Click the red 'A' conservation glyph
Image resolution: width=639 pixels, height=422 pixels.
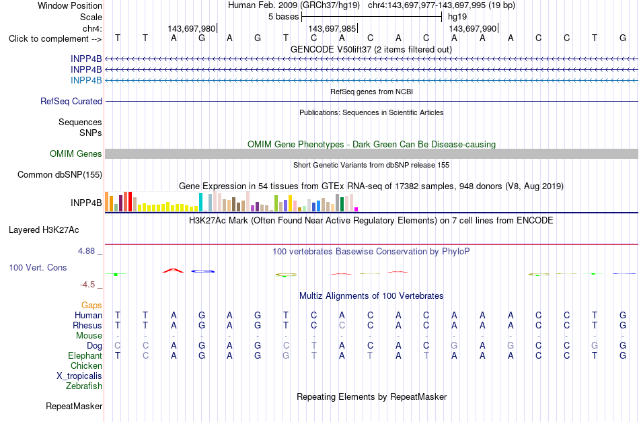coord(173,271)
